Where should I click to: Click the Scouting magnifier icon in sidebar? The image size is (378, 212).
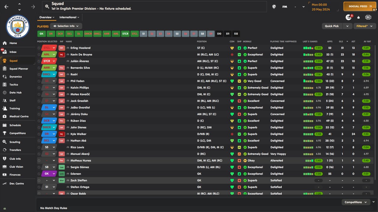(x=4, y=142)
